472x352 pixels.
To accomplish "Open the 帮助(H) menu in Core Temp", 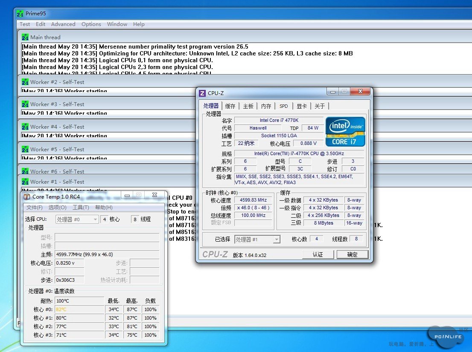I will [x=104, y=208].
